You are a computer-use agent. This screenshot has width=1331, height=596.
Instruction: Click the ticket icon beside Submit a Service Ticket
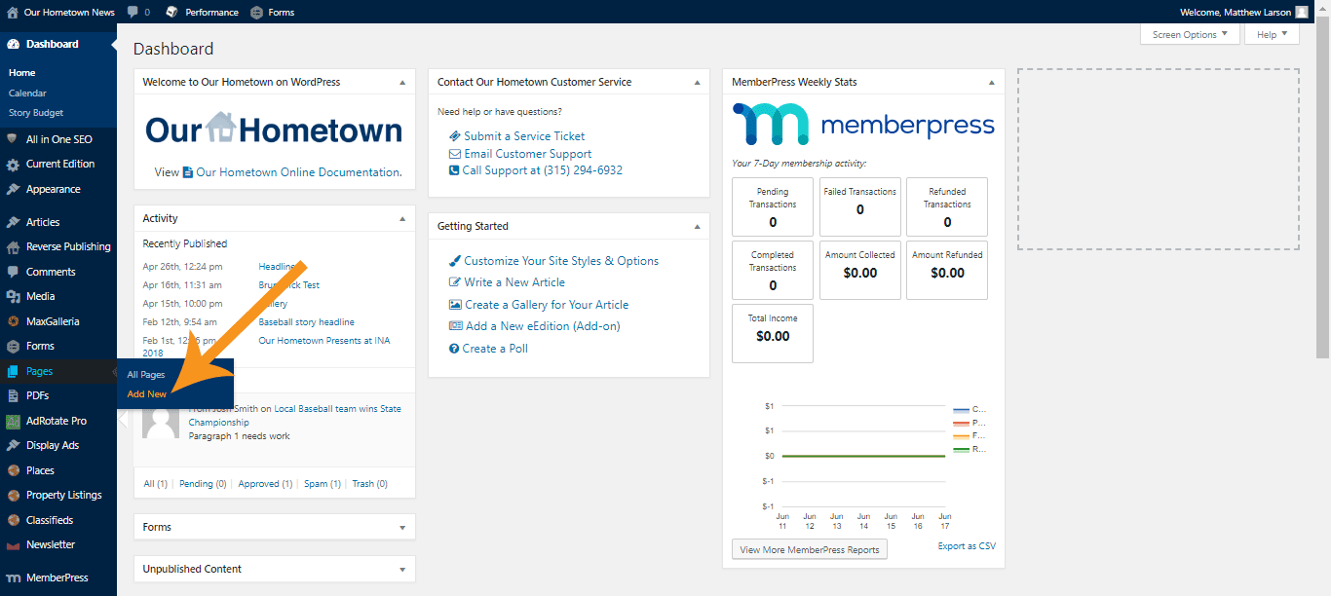click(x=455, y=136)
